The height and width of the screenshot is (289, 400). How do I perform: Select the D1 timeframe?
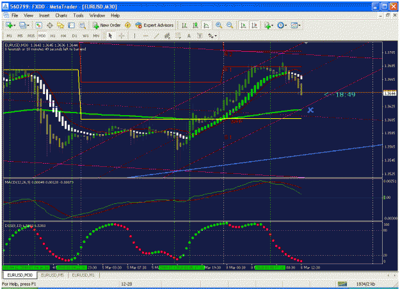74,36
